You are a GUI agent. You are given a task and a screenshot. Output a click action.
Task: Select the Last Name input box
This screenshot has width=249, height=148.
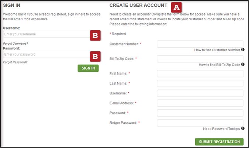tap(200, 83)
